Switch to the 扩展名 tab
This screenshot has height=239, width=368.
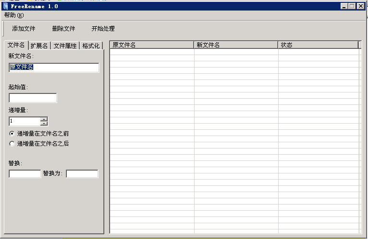click(39, 46)
